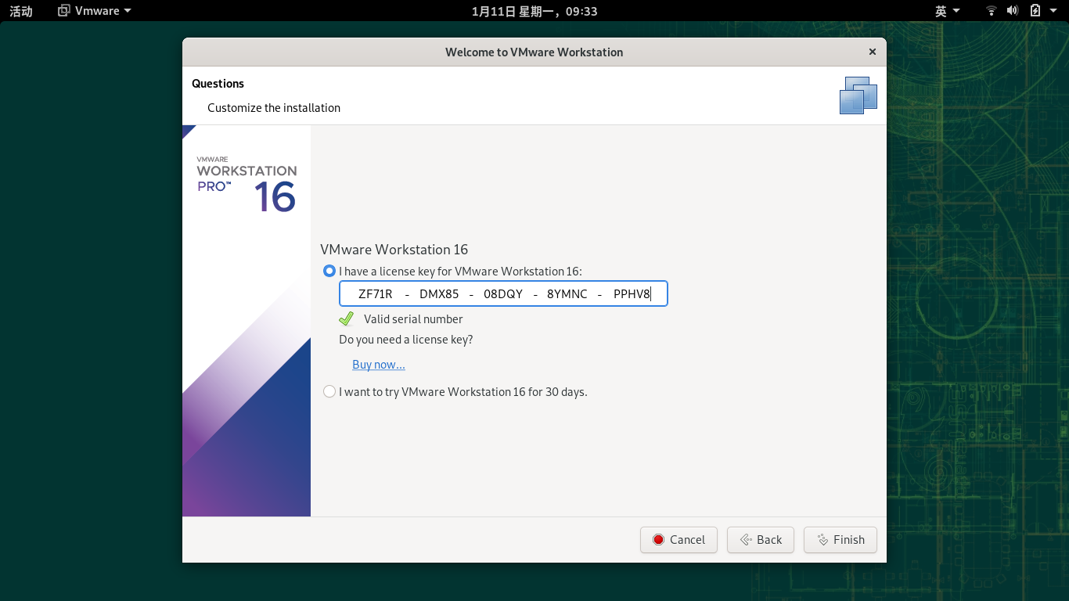
Task: Open the input method 英 dropdown
Action: [947, 11]
